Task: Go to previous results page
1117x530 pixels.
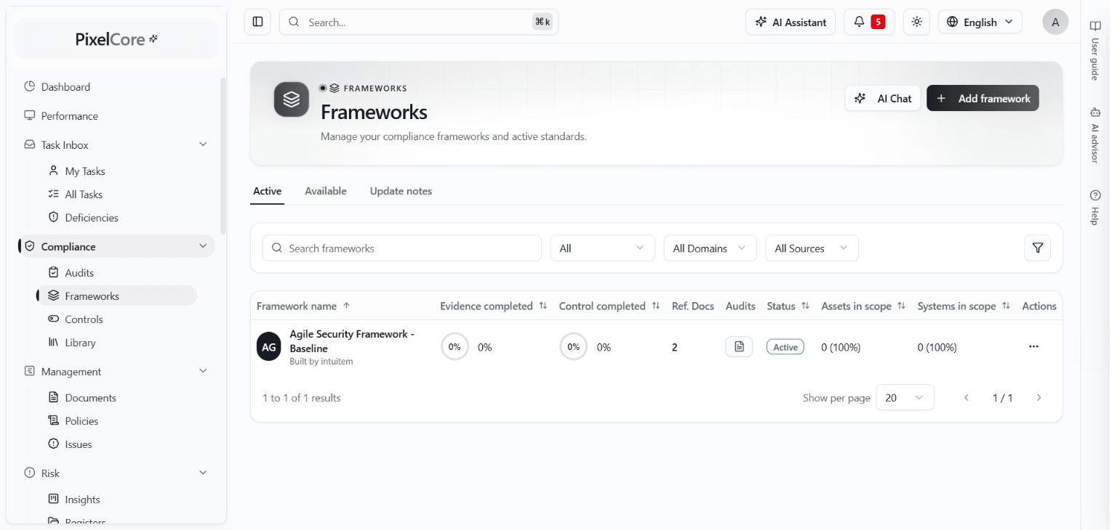Action: [966, 398]
